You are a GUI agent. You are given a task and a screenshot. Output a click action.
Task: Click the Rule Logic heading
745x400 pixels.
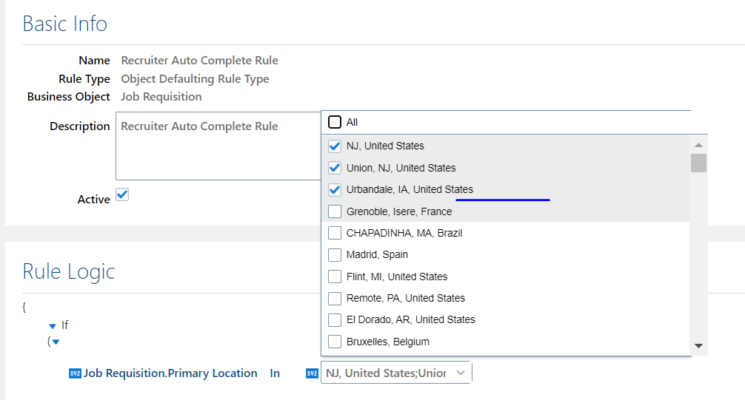click(x=69, y=272)
